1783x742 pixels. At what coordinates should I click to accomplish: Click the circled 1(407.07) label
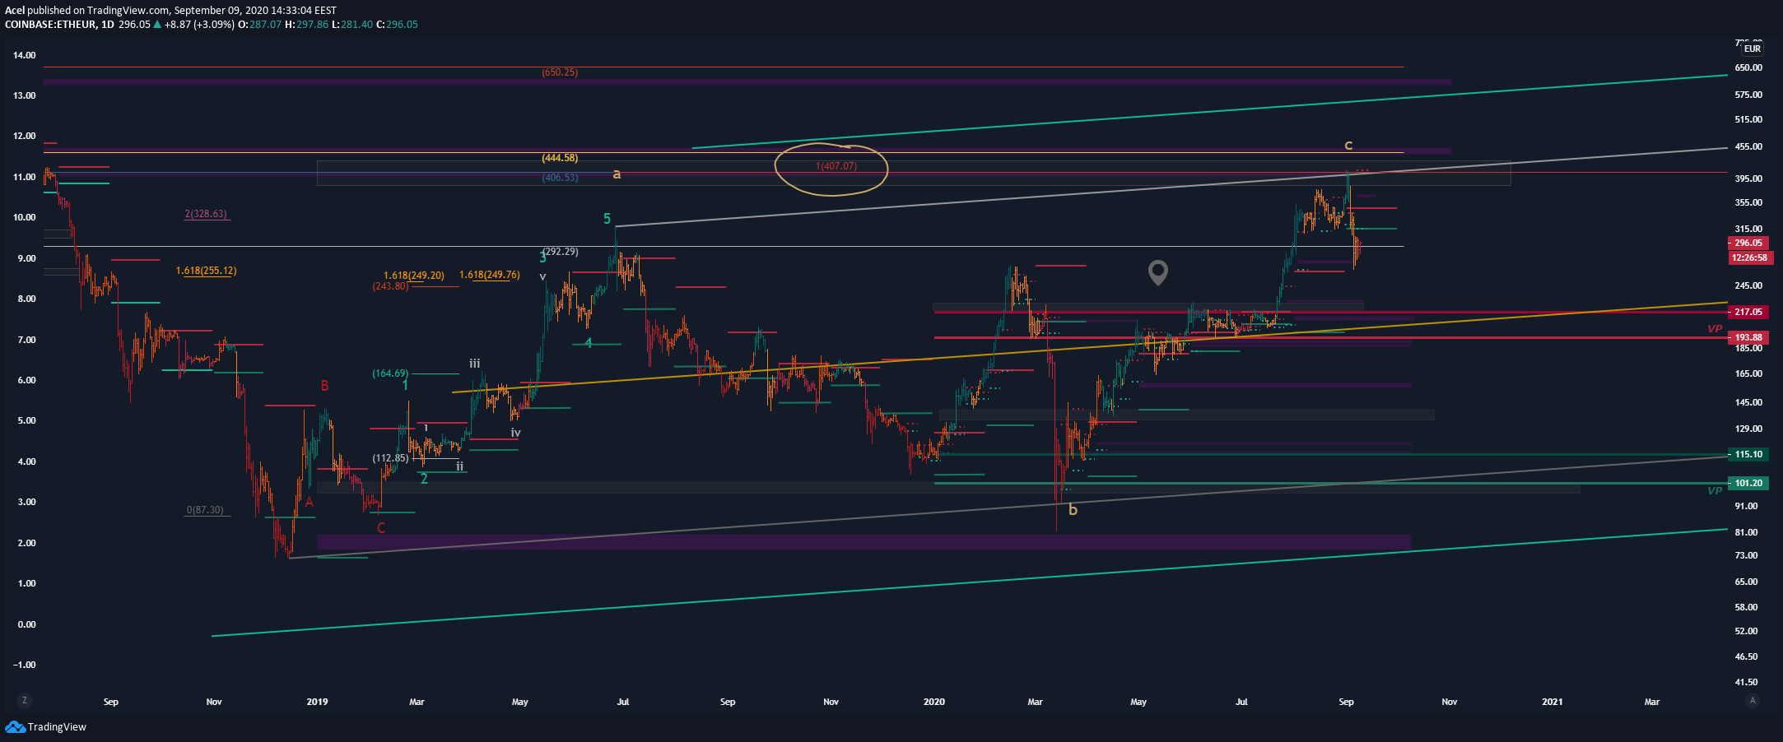pos(836,166)
